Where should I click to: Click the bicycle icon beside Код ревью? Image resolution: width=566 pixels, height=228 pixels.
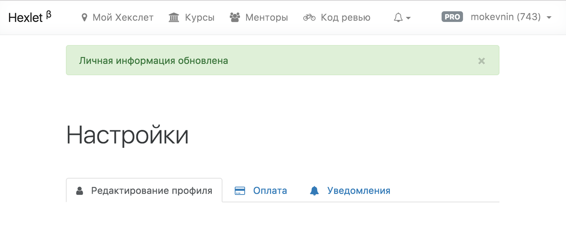pos(309,17)
